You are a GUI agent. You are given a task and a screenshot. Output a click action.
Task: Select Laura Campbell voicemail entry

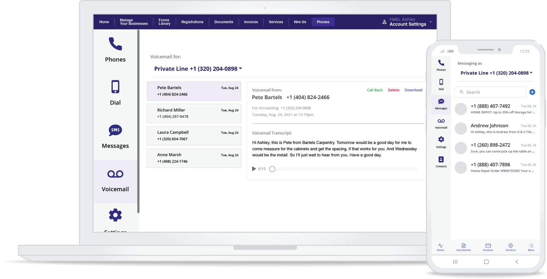tap(194, 136)
